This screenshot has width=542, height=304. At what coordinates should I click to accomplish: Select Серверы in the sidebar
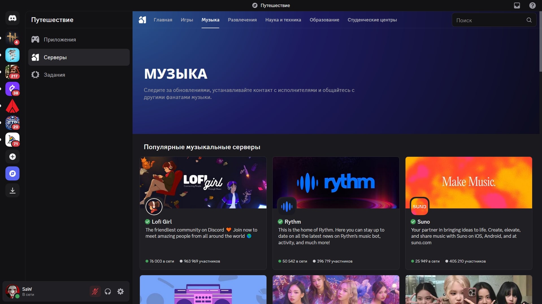tap(79, 57)
